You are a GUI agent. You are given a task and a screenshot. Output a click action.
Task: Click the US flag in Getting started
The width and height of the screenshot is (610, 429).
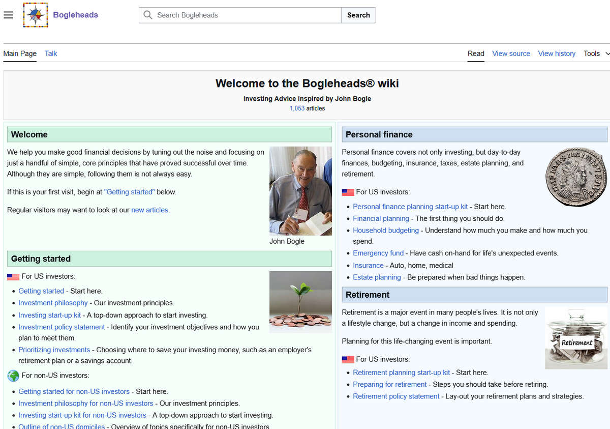(13, 277)
